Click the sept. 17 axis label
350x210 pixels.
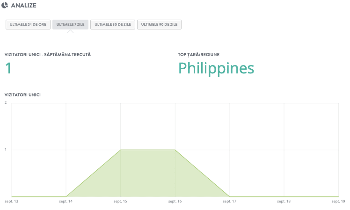point(229,201)
